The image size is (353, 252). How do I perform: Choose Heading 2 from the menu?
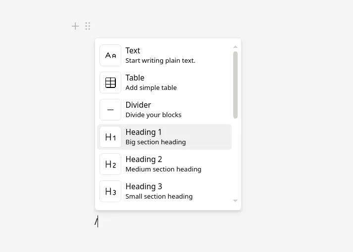pos(164,164)
